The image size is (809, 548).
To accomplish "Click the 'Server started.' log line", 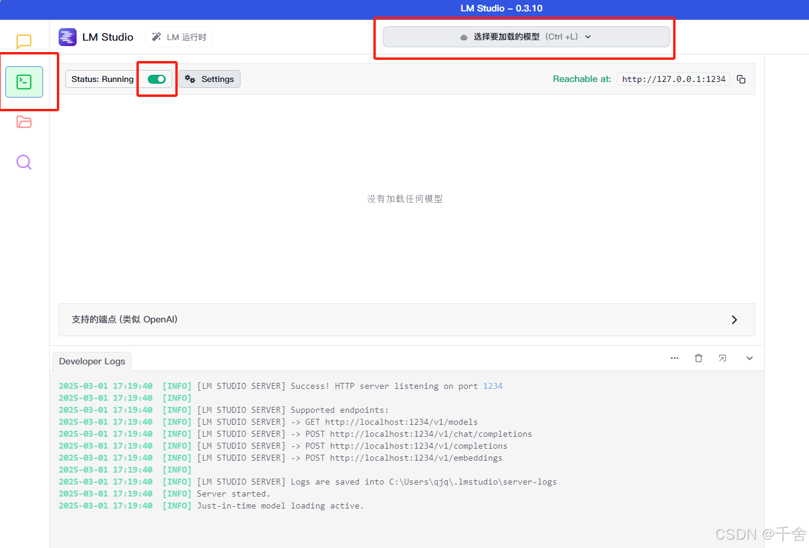I will (x=165, y=494).
